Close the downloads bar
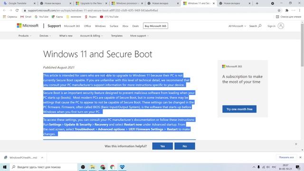Screen dimensions: 304x171 pyautogui.click(x=300, y=157)
